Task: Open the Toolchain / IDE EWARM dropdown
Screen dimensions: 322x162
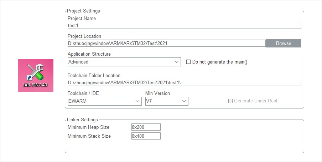Action: (x=104, y=101)
